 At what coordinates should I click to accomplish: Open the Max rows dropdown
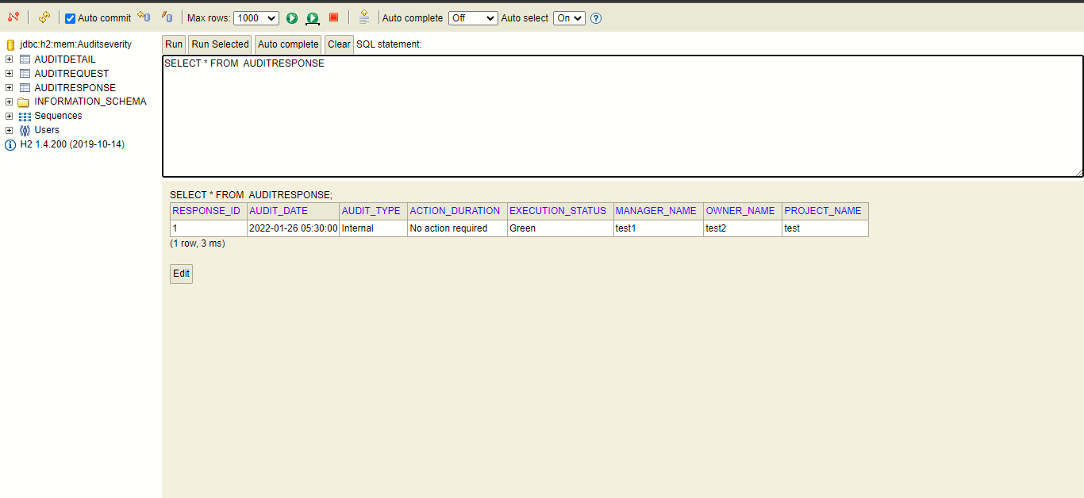point(256,17)
